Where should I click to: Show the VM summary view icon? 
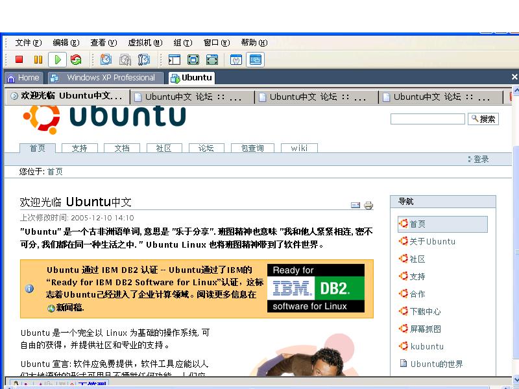pos(236,60)
